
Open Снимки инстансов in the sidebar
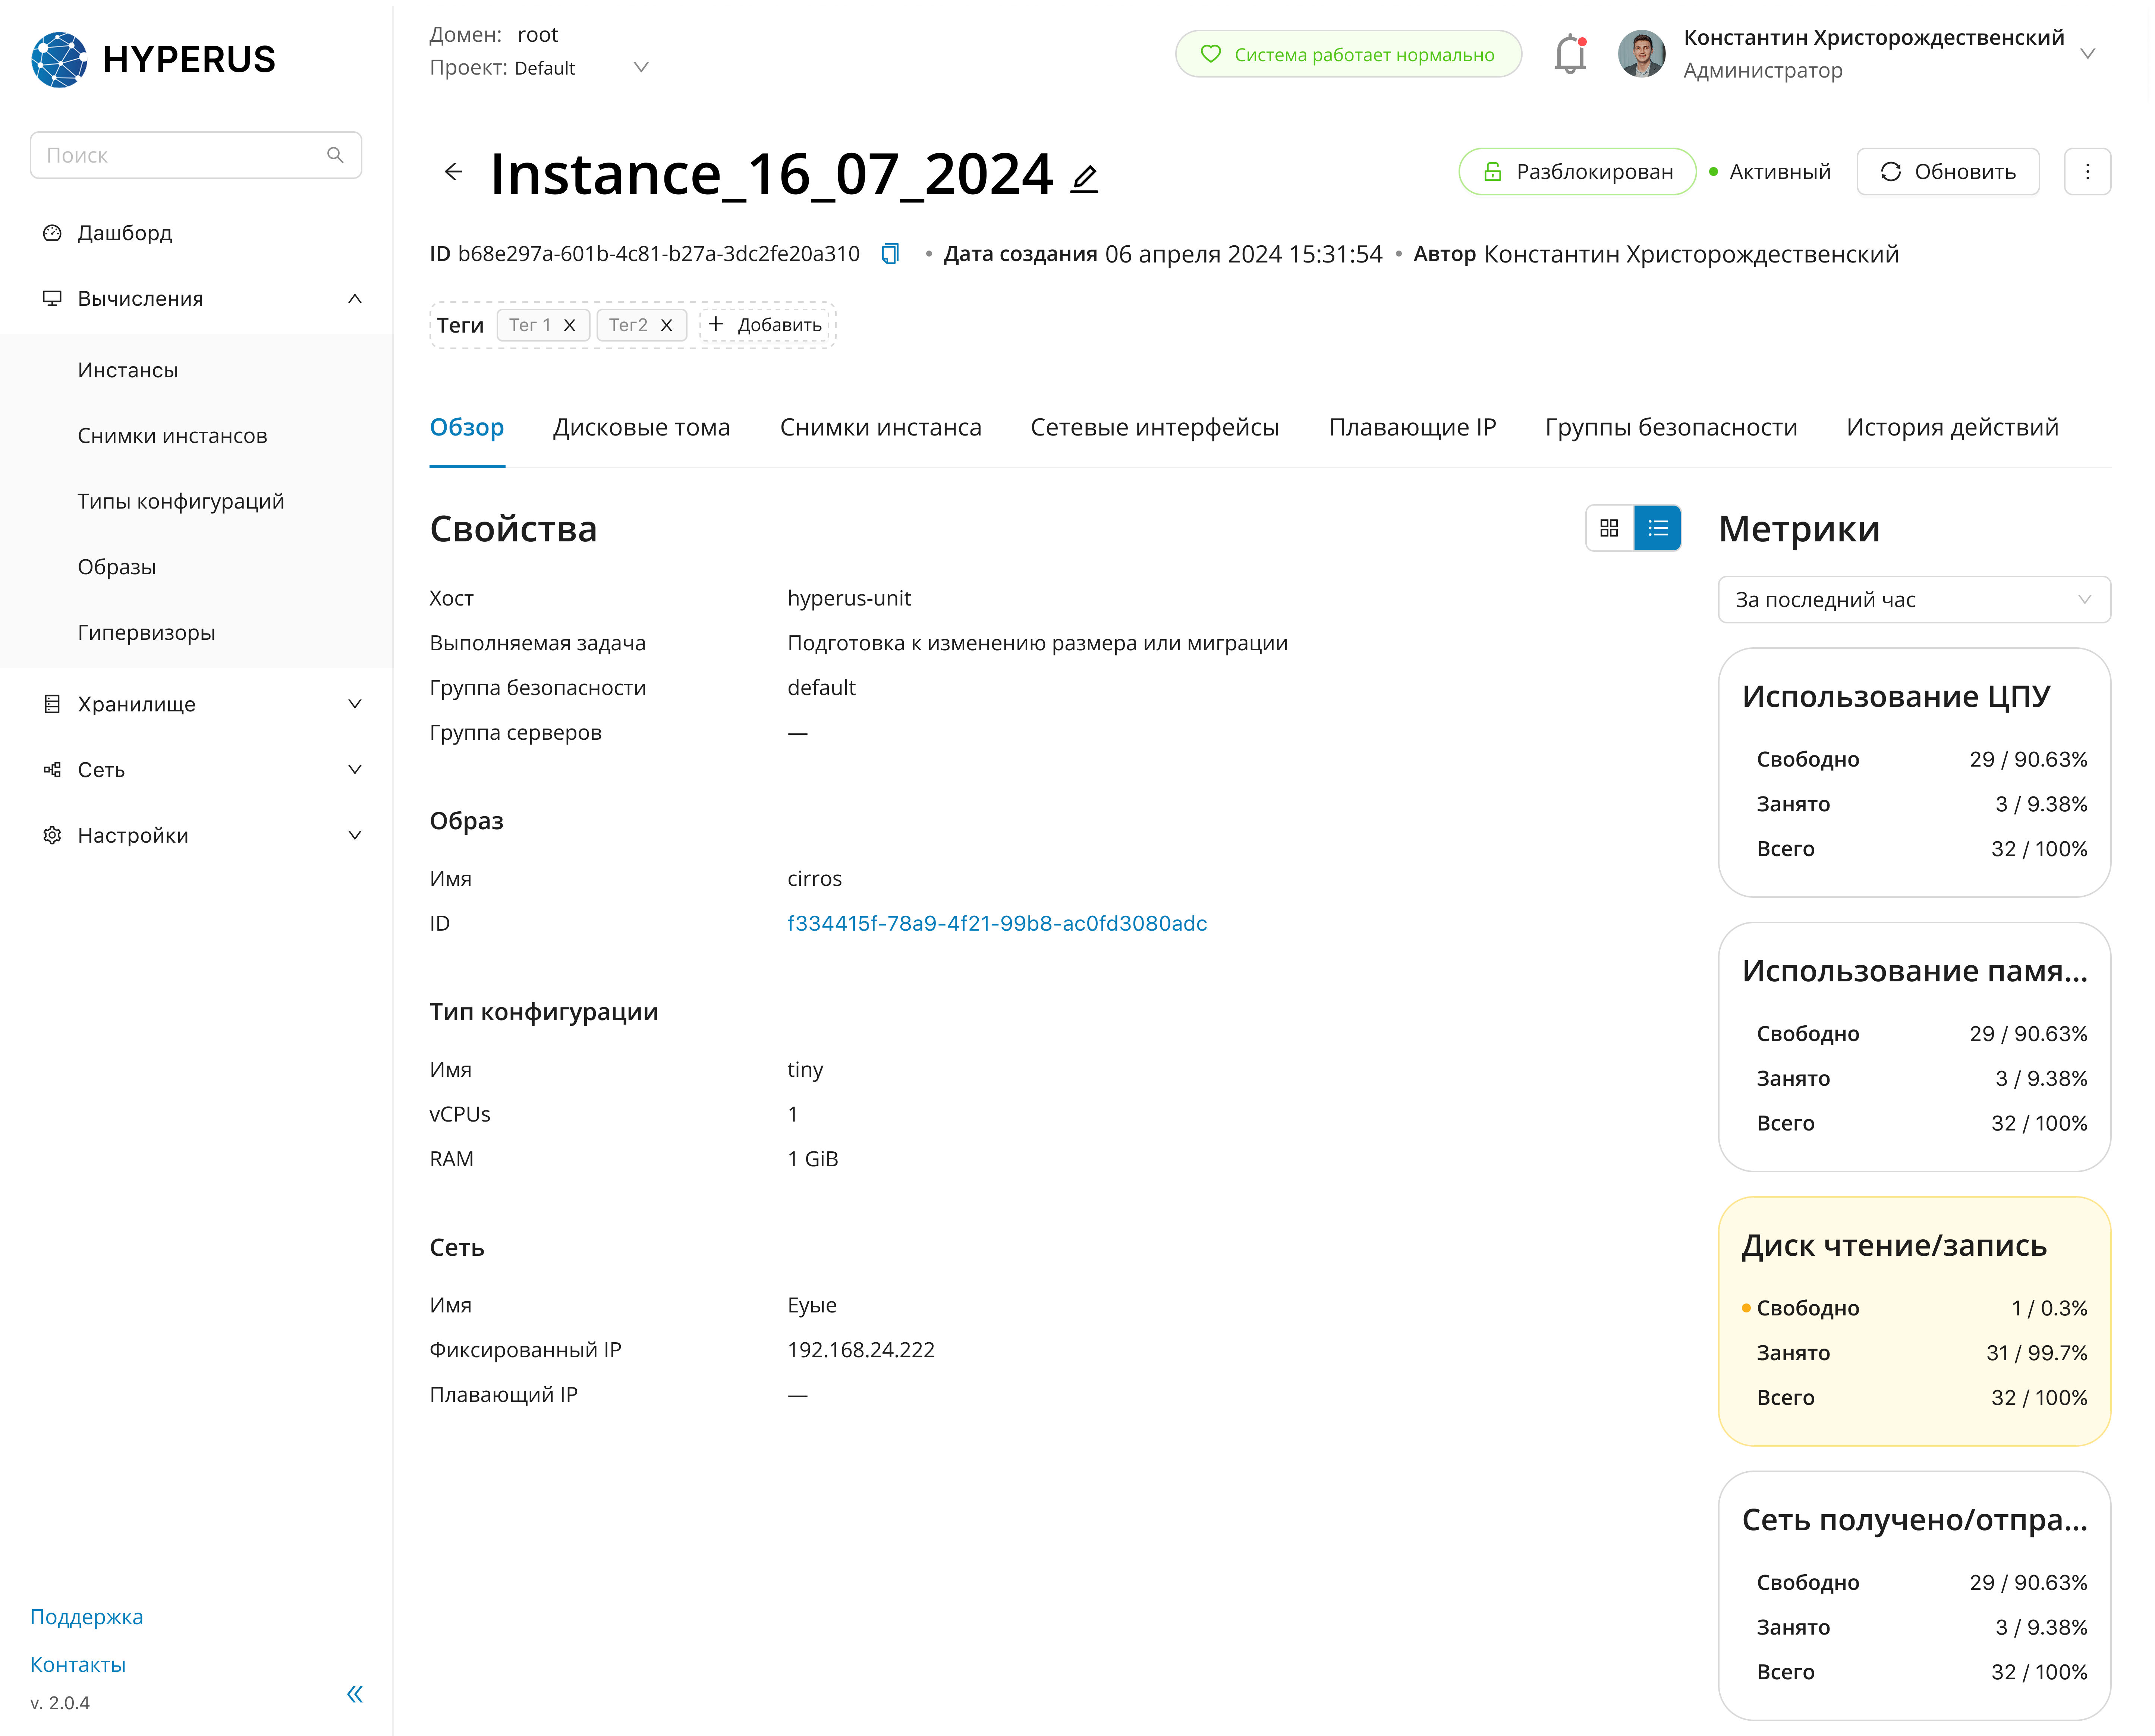[x=172, y=436]
